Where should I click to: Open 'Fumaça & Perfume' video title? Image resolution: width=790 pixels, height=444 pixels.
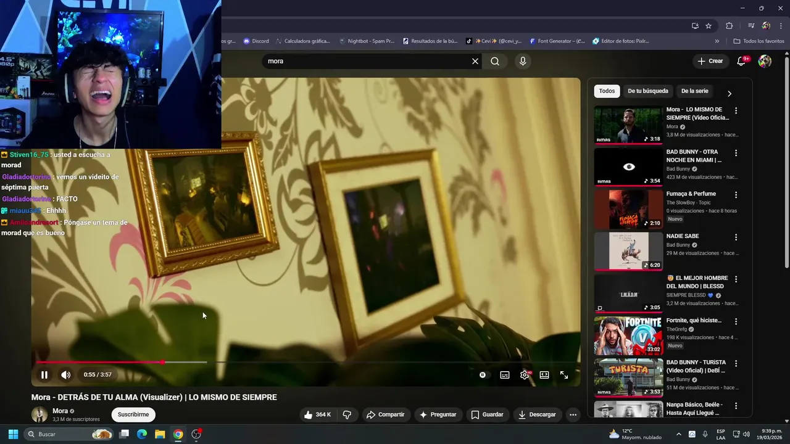tap(691, 194)
